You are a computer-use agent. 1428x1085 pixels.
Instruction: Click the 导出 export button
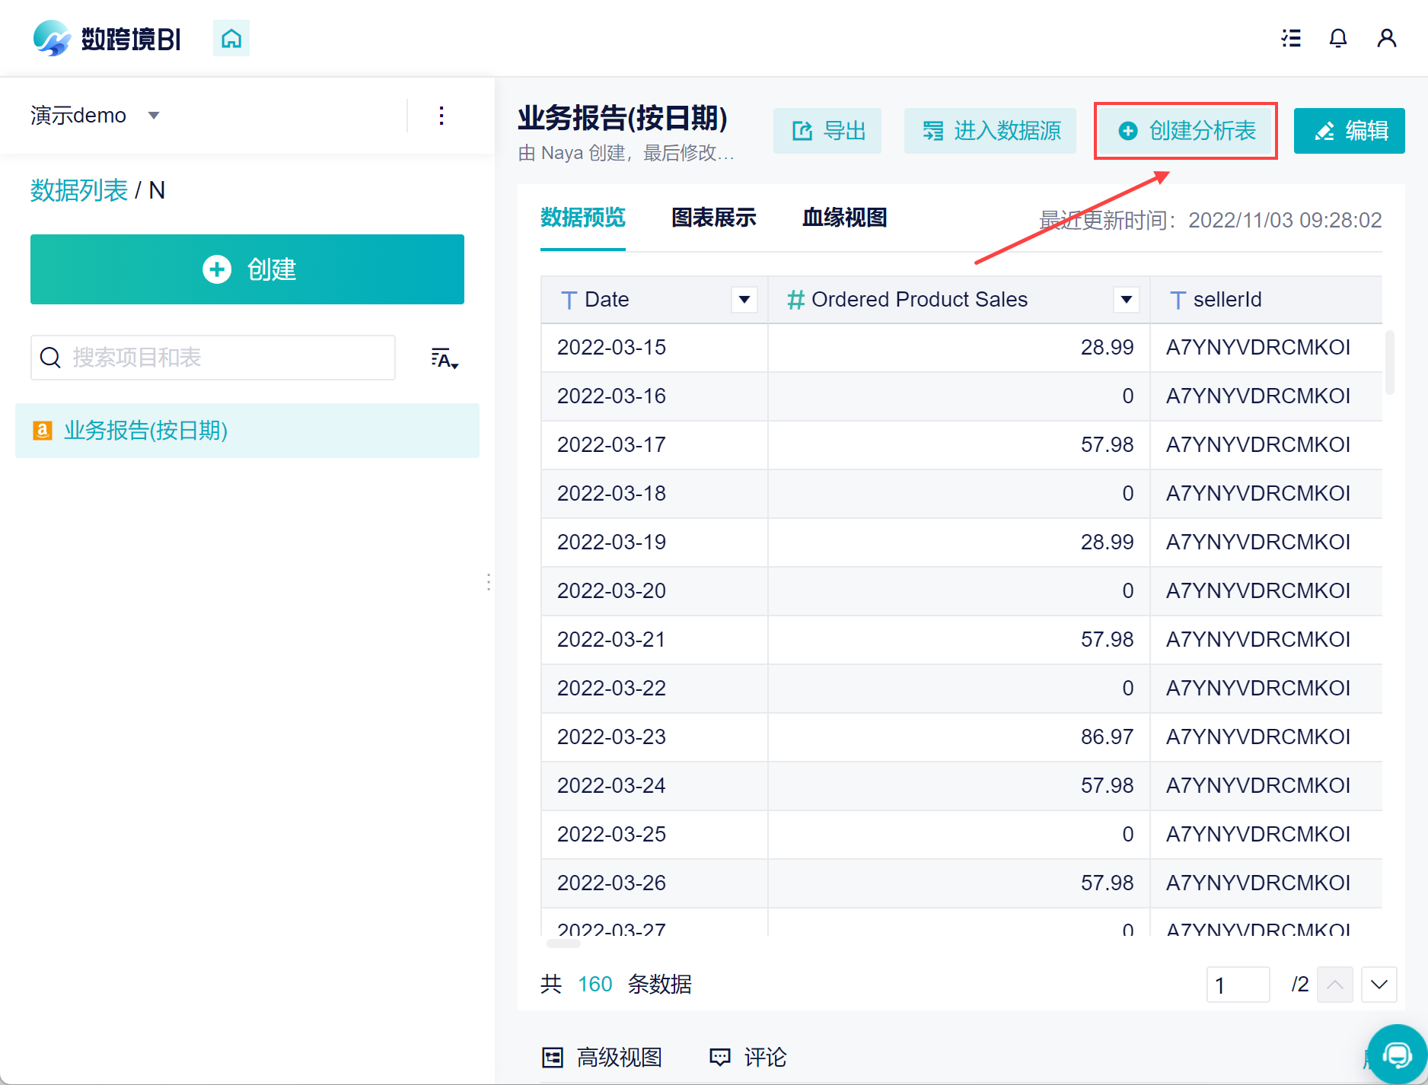click(827, 131)
